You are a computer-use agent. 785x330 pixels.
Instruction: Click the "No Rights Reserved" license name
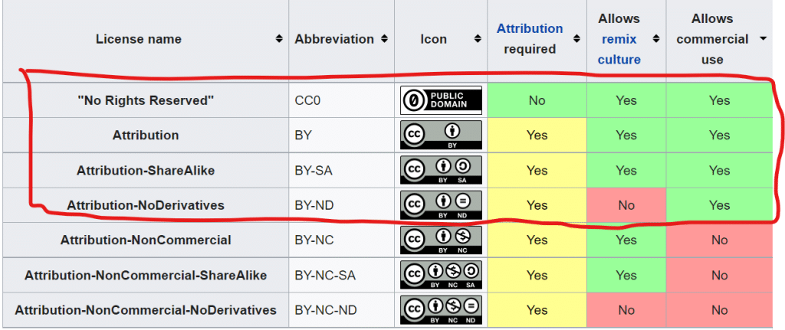point(146,100)
